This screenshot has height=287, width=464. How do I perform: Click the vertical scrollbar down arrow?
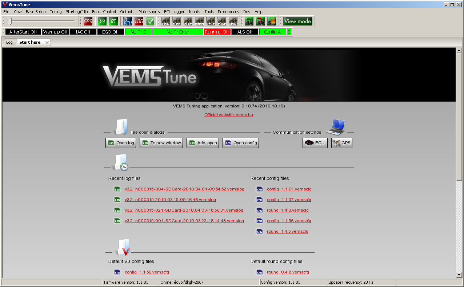click(x=459, y=275)
